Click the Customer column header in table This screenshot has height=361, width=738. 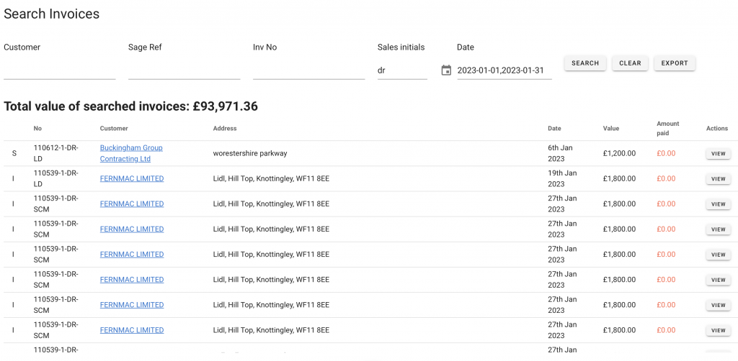[x=114, y=129]
